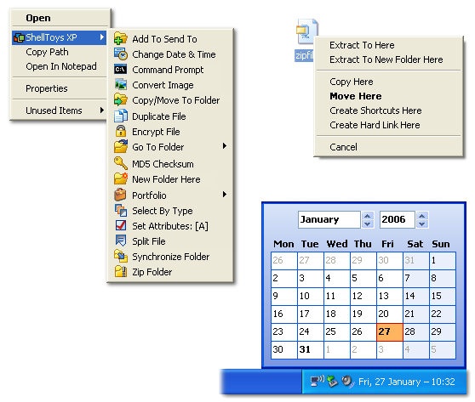Viewport: 475px width, 402px height.
Task: Click the Convert Image picture icon
Action: pos(121,85)
